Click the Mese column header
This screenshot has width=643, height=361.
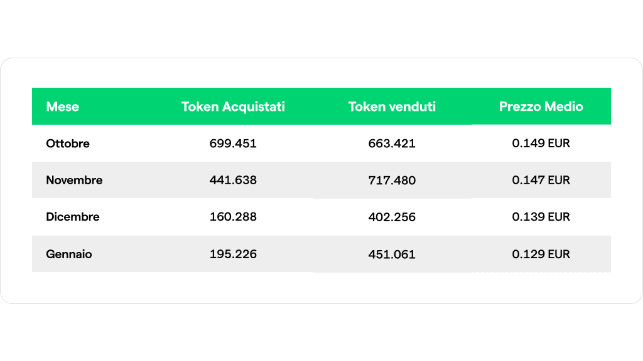pyautogui.click(x=62, y=107)
